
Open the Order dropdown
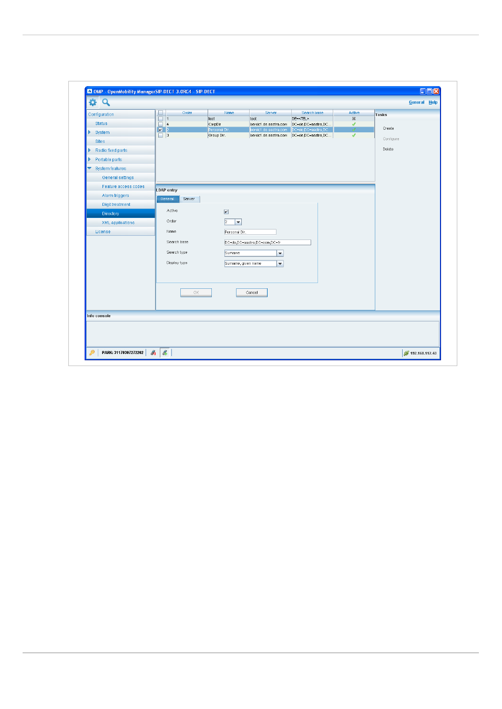tap(238, 222)
